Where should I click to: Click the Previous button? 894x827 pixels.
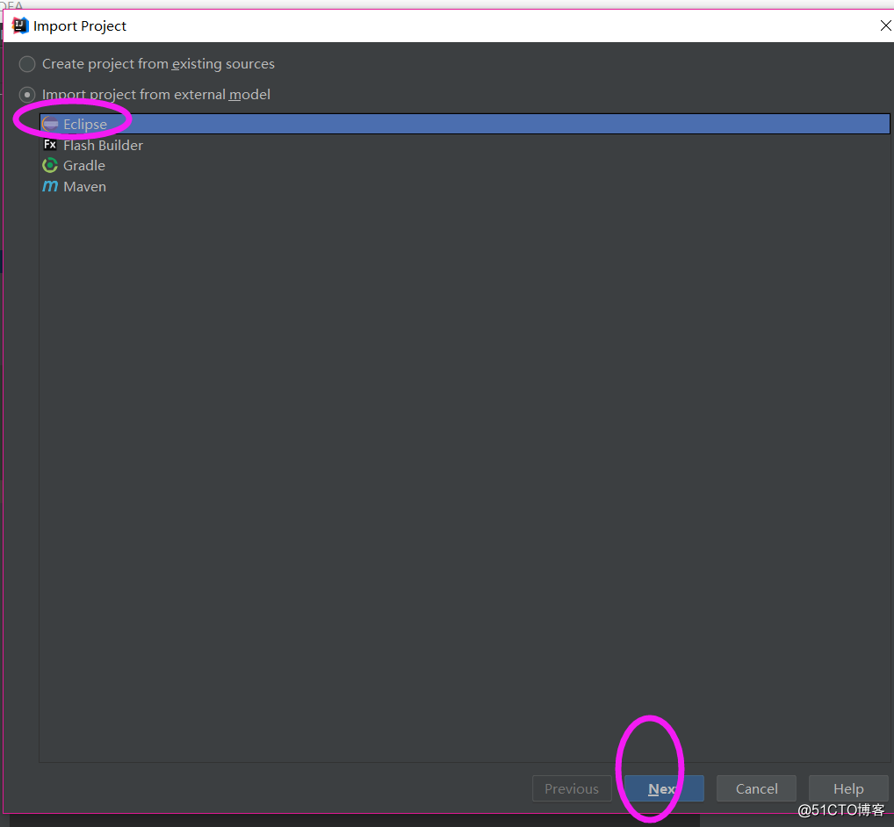pos(572,789)
